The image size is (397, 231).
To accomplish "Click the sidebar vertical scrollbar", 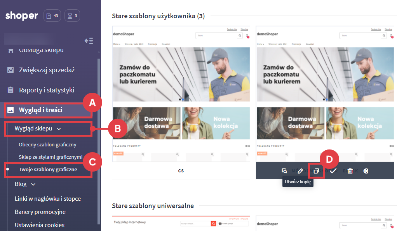I will [99, 141].
